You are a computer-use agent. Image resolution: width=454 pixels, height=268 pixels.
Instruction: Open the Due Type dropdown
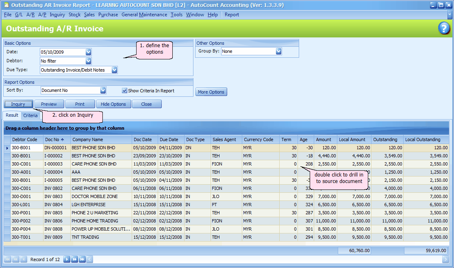point(114,70)
